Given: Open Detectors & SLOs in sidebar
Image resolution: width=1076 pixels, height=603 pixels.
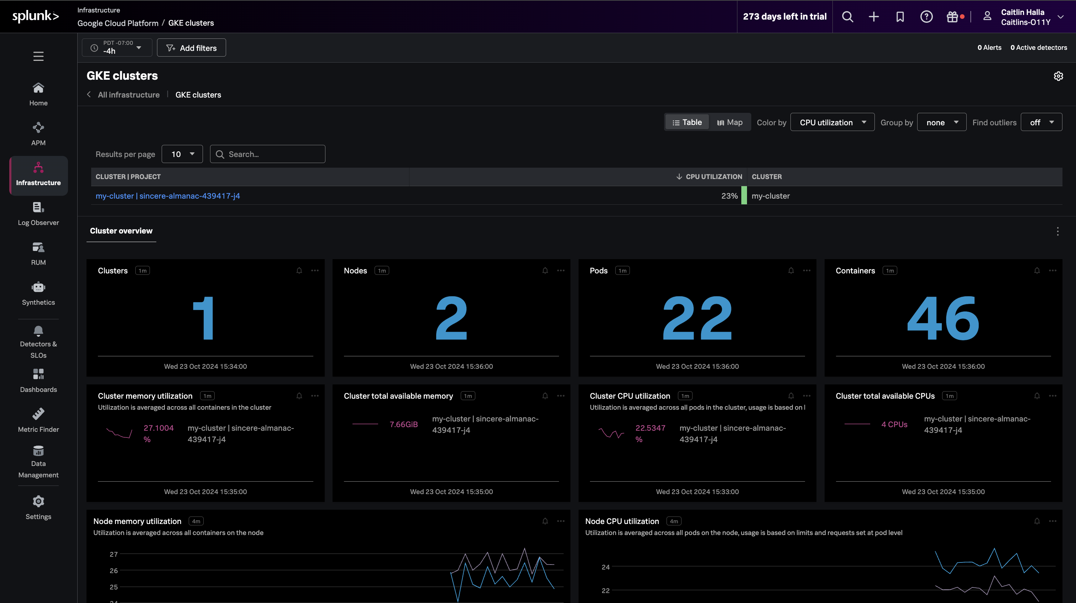Looking at the screenshot, I should click(38, 342).
